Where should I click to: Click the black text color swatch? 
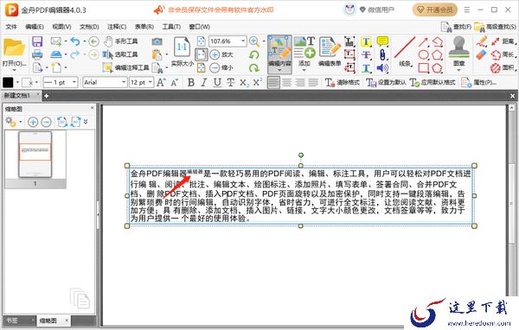pyautogui.click(x=8, y=82)
